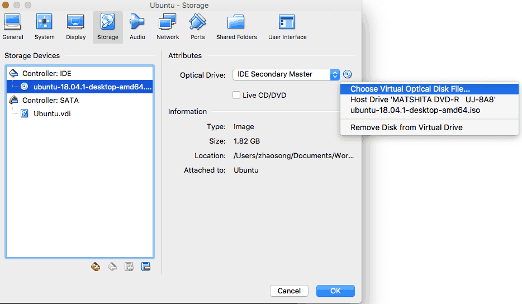The image size is (522, 304).
Task: Choose Virtual Optical Disk File menu entry
Action: (429, 89)
